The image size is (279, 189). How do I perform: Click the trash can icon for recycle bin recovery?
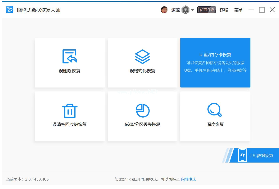click(x=69, y=110)
